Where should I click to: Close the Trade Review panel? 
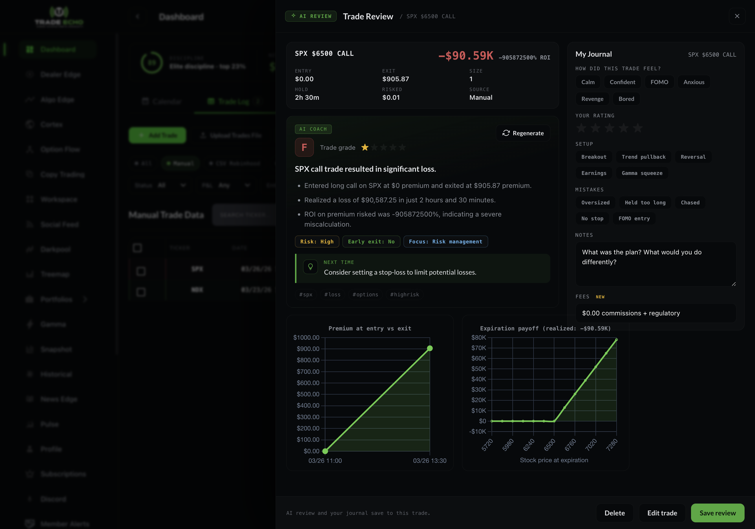(x=737, y=16)
